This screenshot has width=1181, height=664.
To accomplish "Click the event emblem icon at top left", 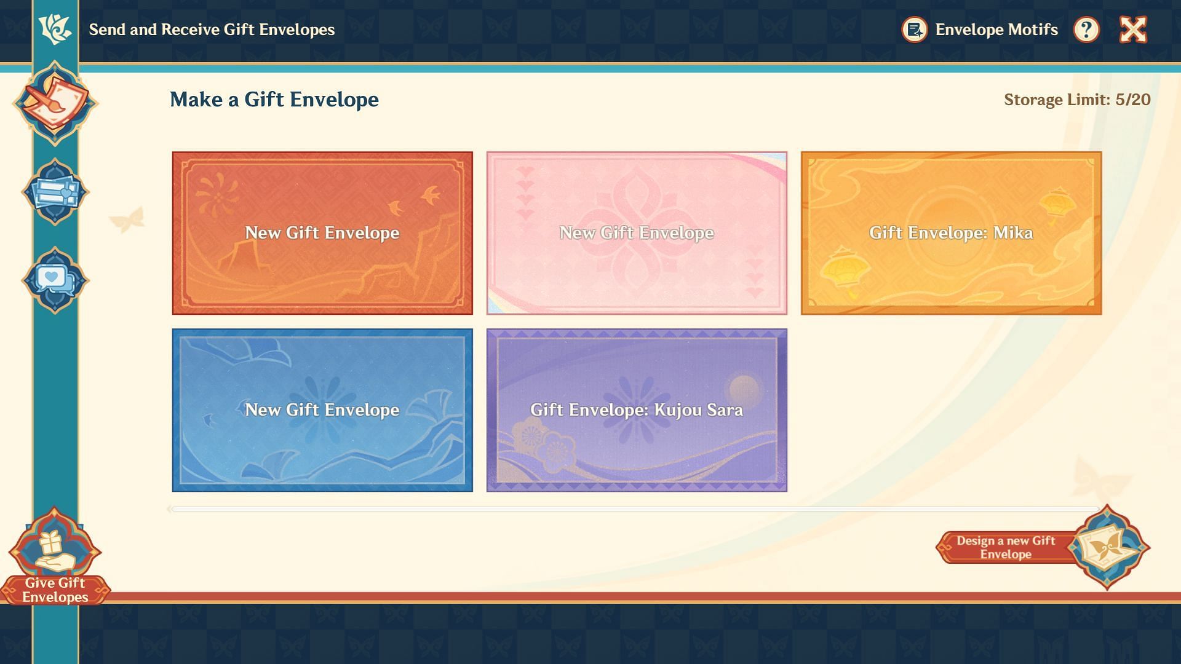I will point(55,30).
